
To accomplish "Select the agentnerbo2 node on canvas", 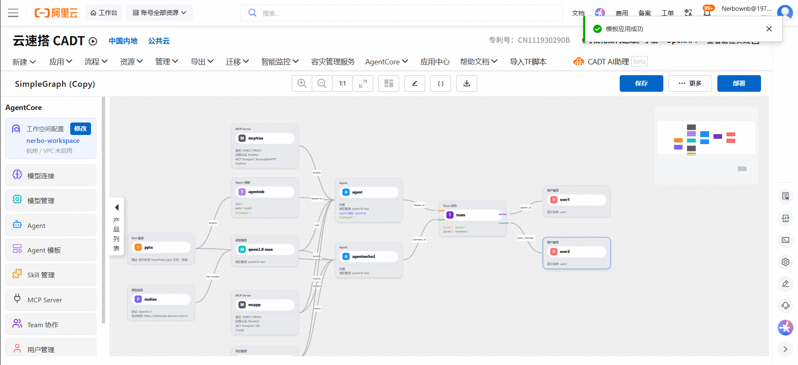I will point(369,260).
